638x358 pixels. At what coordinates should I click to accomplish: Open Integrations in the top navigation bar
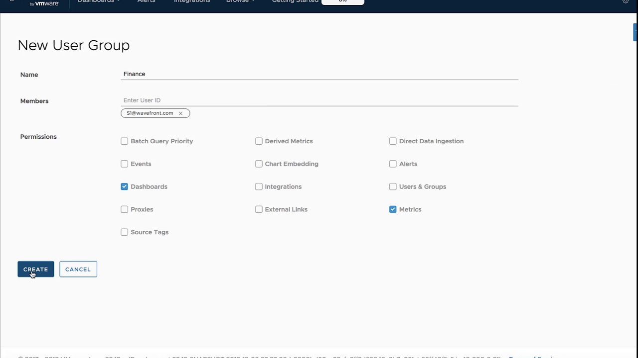click(192, 1)
